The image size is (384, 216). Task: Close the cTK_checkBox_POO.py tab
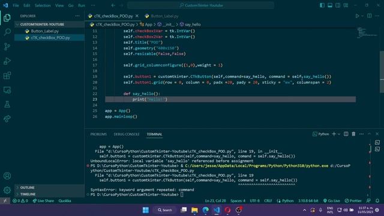coord(137,16)
